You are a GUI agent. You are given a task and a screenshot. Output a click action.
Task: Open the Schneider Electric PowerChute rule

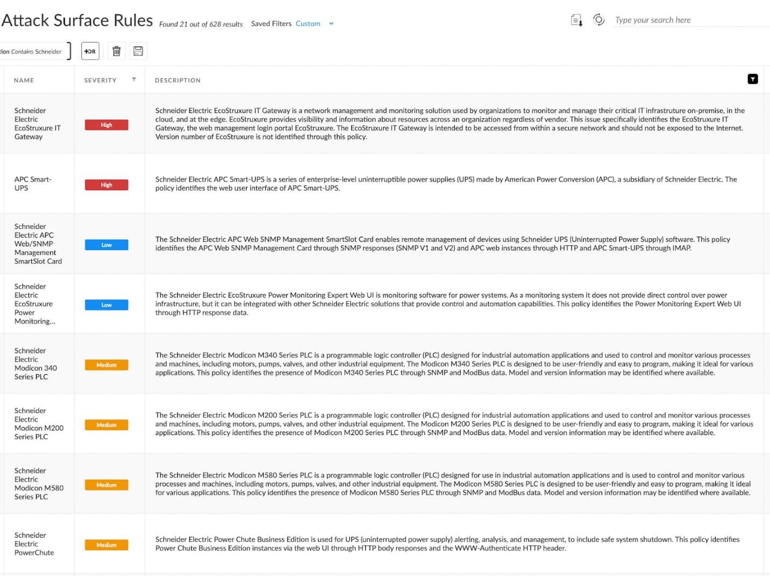click(34, 544)
